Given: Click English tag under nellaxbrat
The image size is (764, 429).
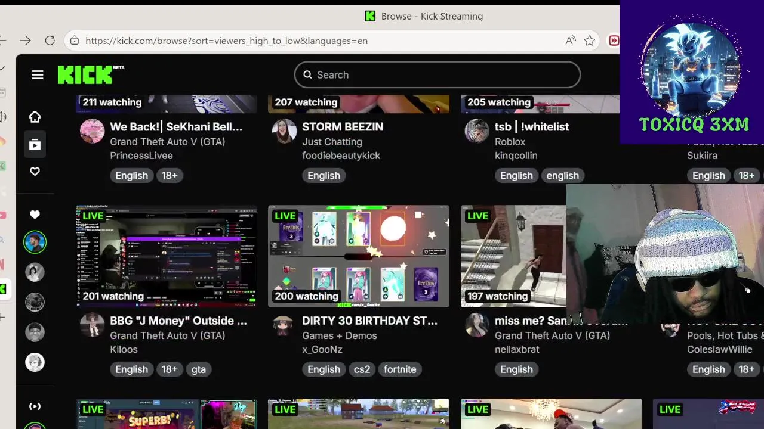Looking at the screenshot, I should 516,369.
